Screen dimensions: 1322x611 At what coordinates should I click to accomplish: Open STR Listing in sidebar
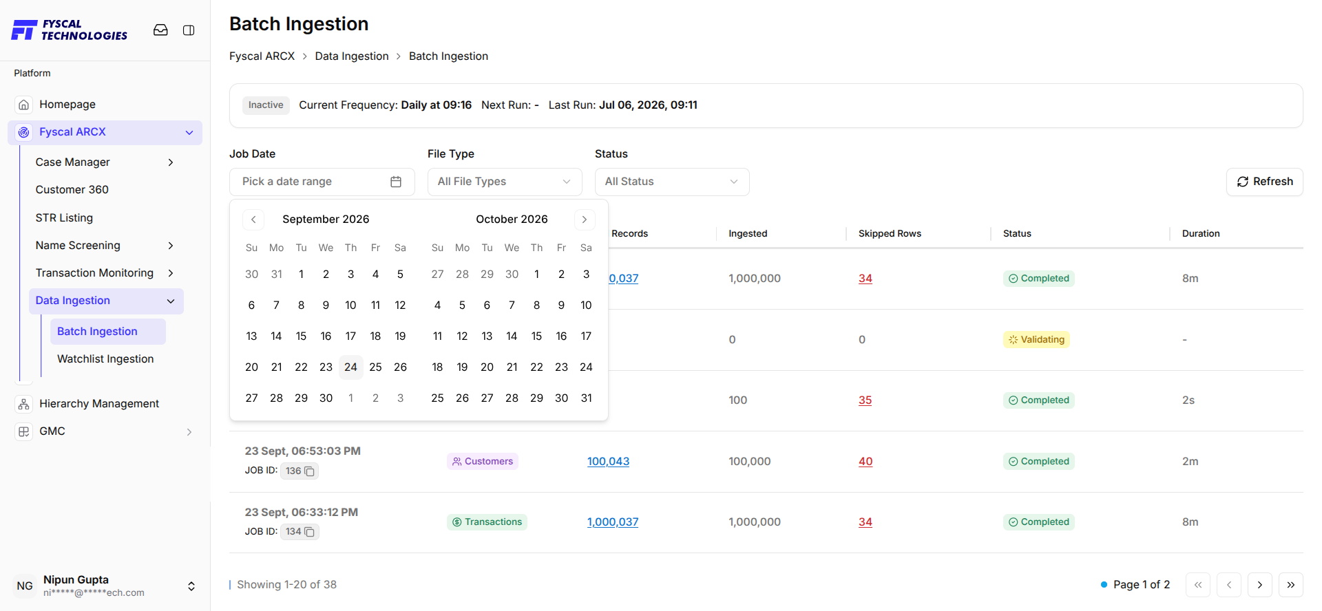click(x=64, y=218)
